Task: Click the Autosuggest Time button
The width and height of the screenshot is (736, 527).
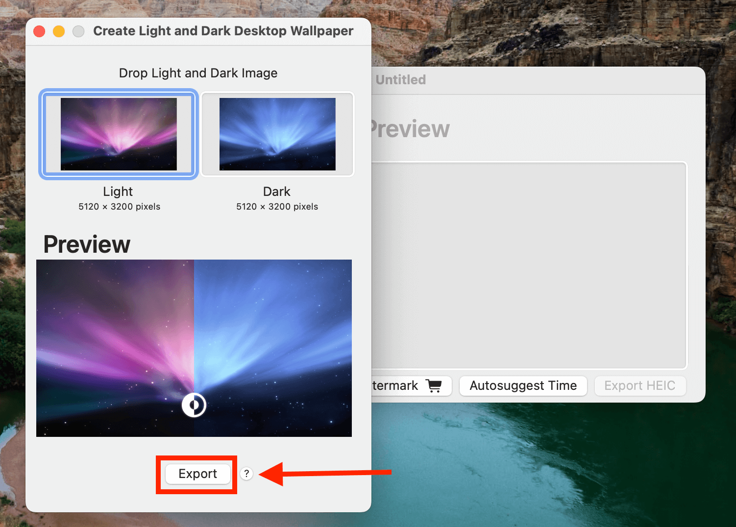Action: point(523,385)
